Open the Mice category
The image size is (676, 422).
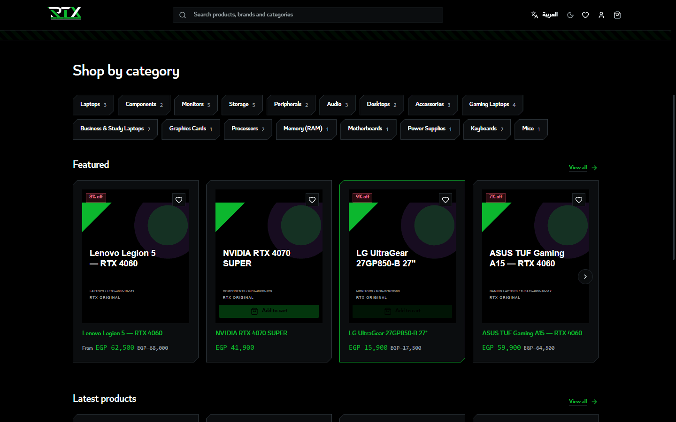(531, 129)
